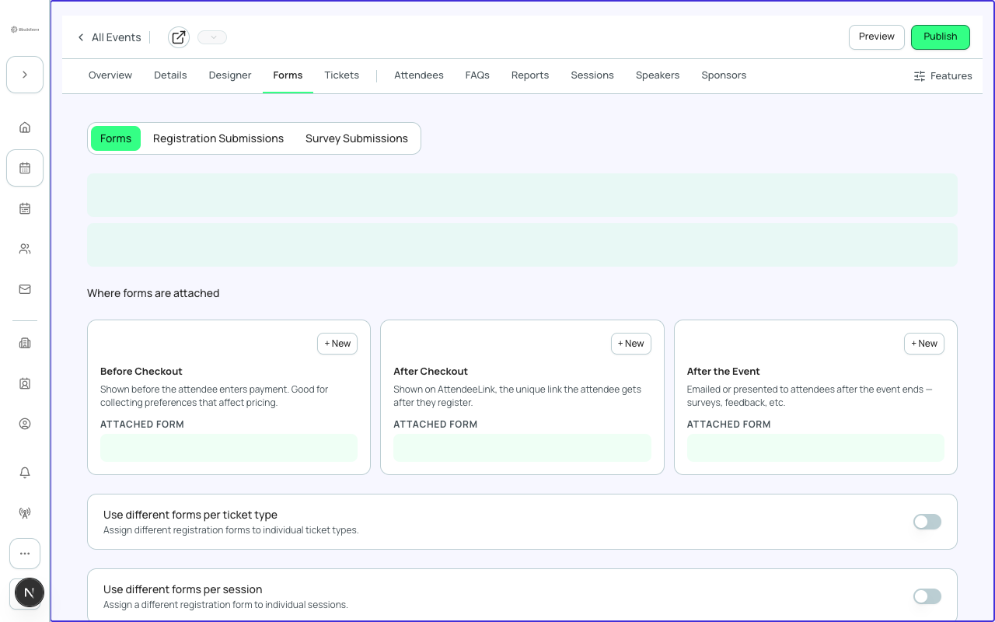Click Before Checkout attached form field
Image resolution: width=995 pixels, height=622 pixels.
[x=229, y=448]
